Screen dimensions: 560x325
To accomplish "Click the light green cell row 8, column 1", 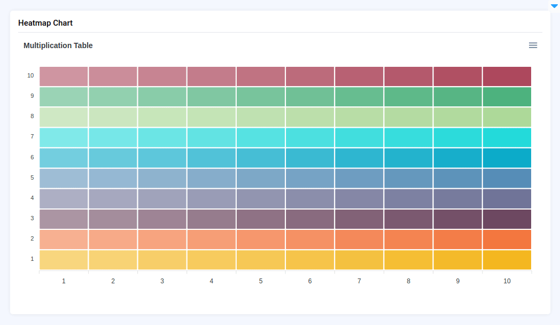I will click(x=64, y=117).
